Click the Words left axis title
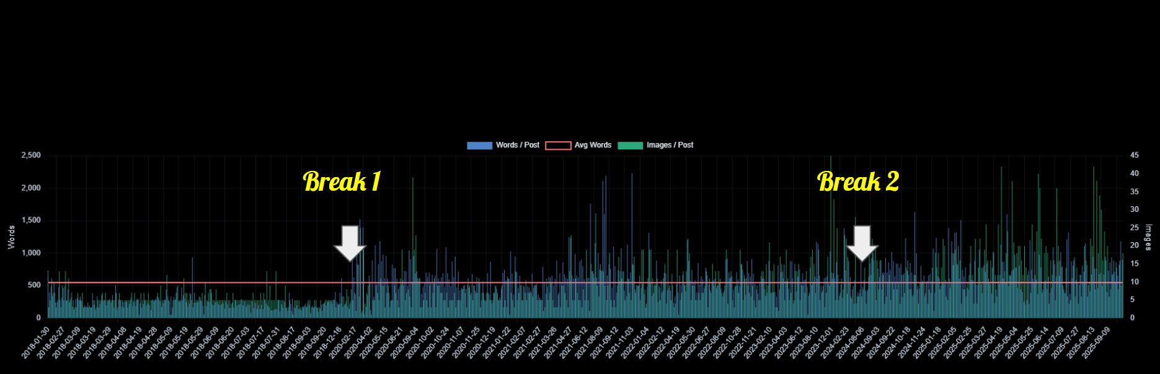The width and height of the screenshot is (1160, 374). 11,238
